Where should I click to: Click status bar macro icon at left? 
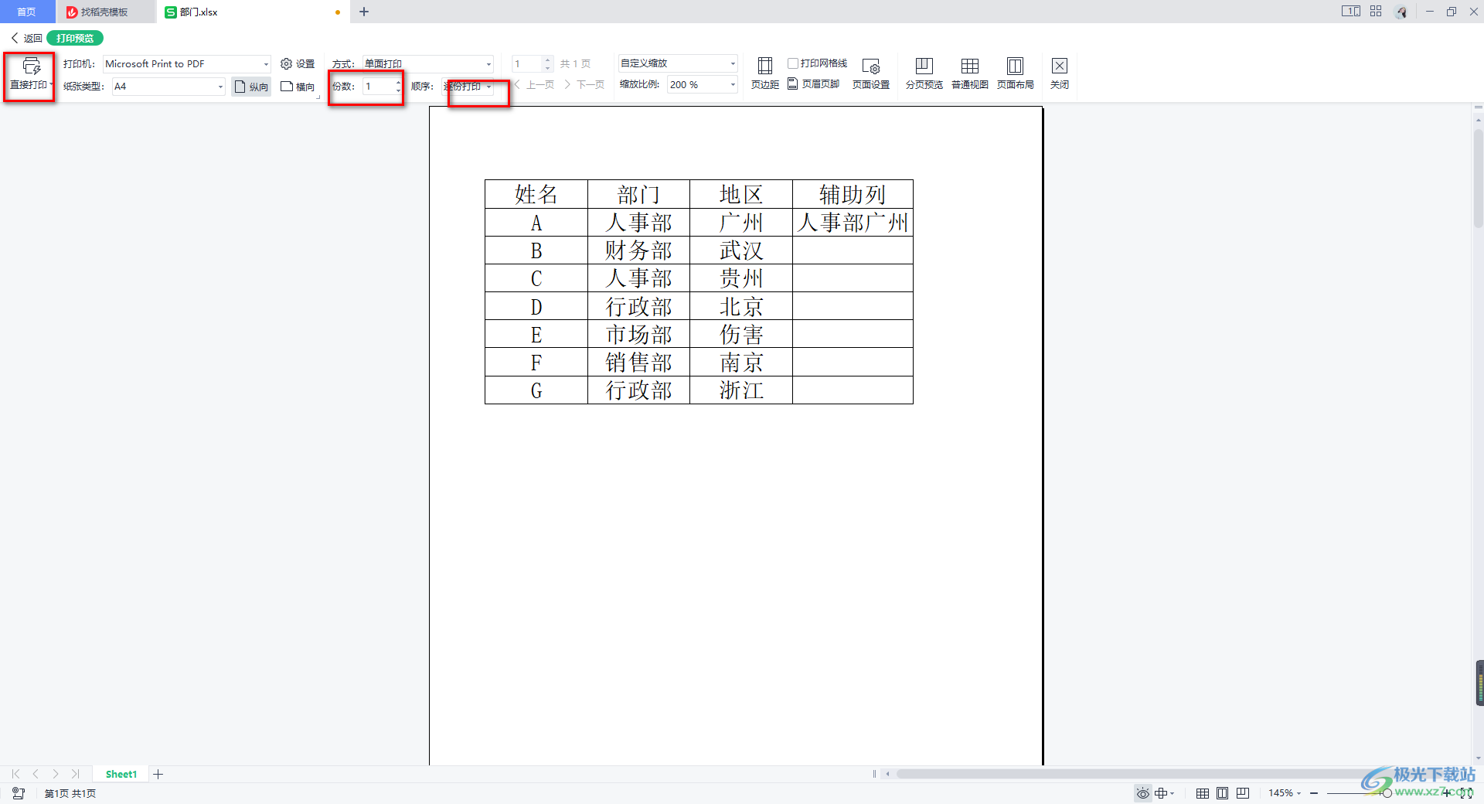click(x=19, y=793)
